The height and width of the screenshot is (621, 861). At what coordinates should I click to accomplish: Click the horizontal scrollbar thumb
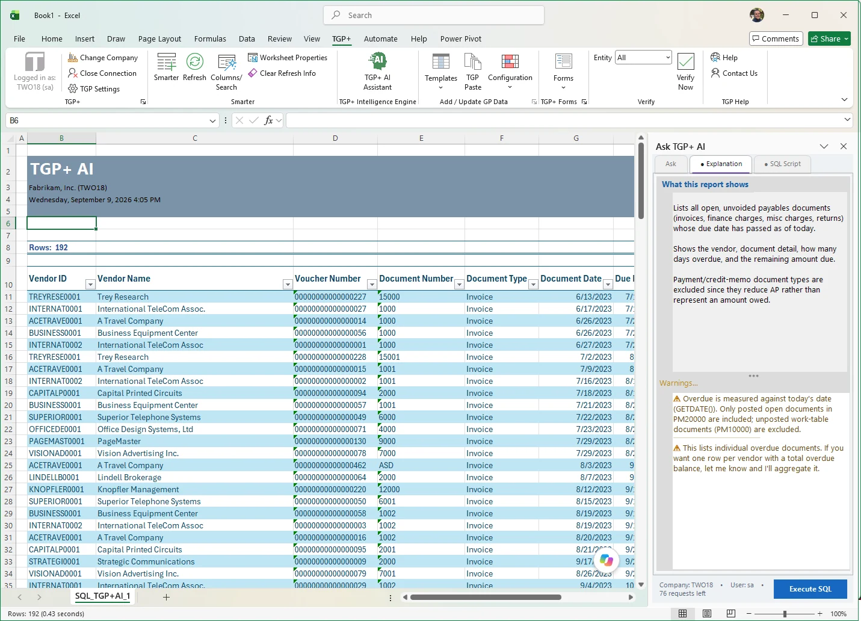coord(486,598)
